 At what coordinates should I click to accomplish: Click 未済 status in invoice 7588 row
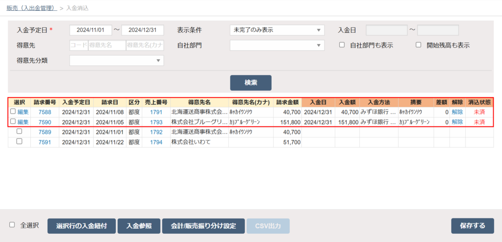tap(479, 112)
